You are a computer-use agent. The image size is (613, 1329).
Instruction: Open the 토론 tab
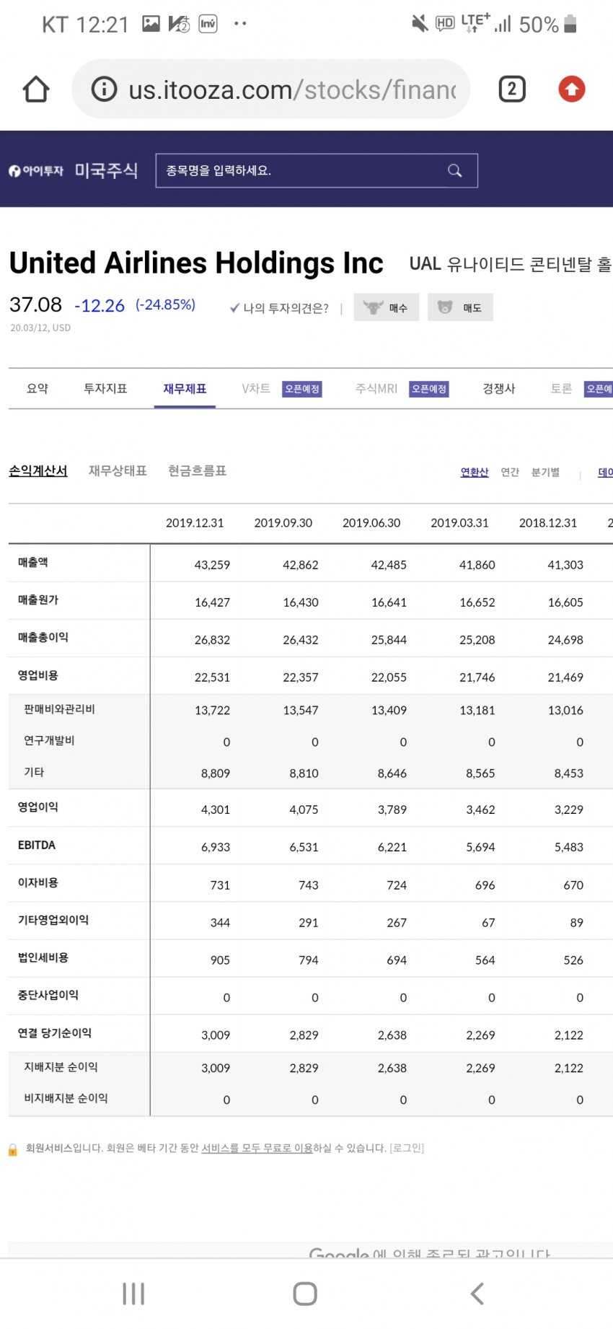pyautogui.click(x=561, y=388)
